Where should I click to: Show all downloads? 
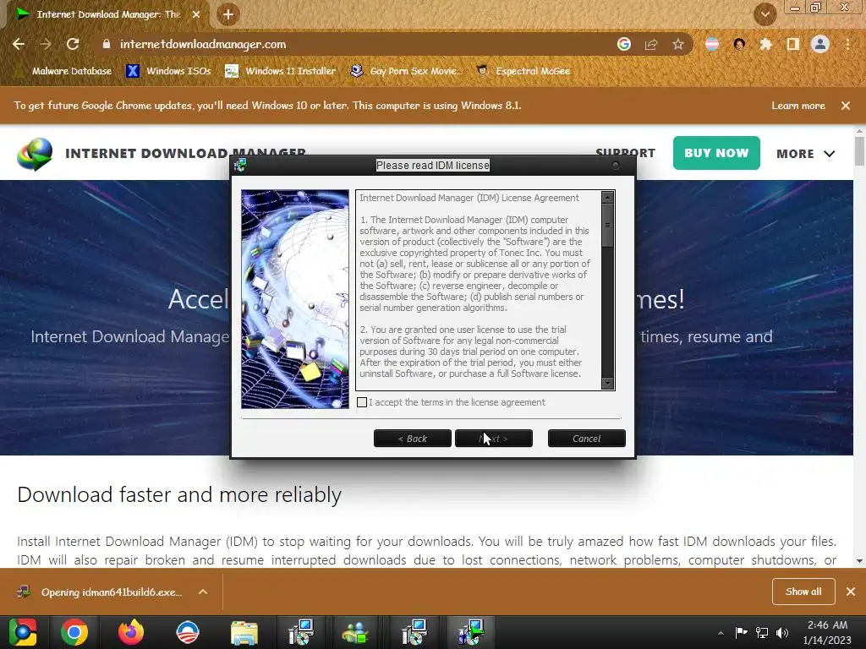point(803,592)
